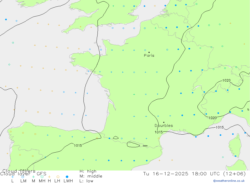Screen dimensions: 250x183
Task: Click the 'L: low' legend text
Action: click(86, 181)
